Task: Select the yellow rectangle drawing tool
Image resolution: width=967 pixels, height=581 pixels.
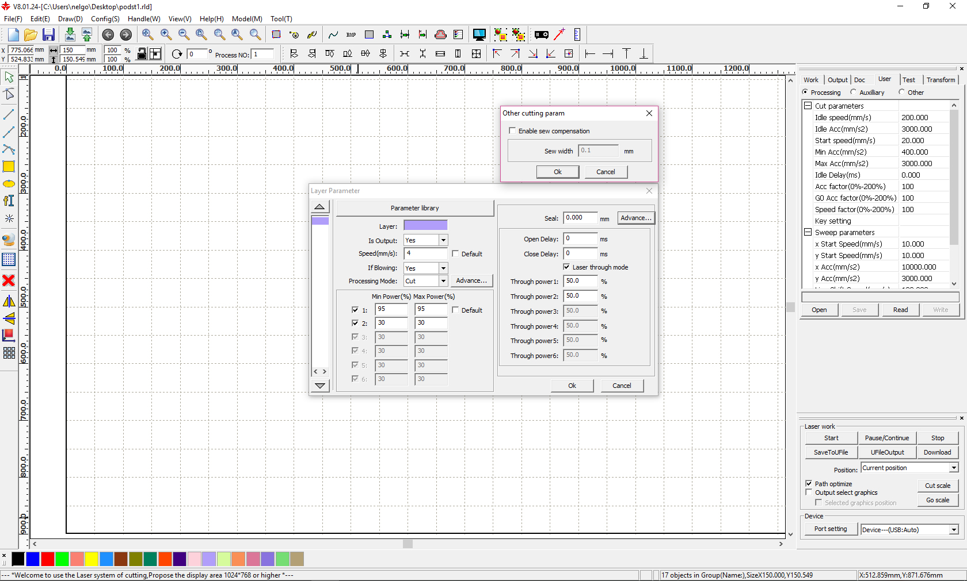Action: (9, 167)
